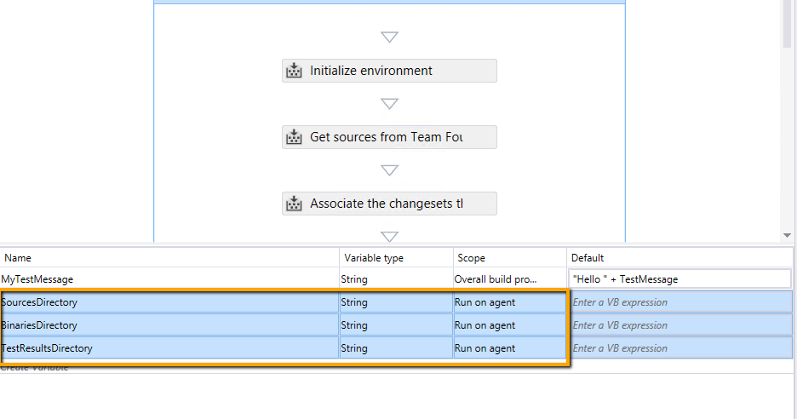
Task: Click the arrow connector above Get sources
Action: (389, 104)
